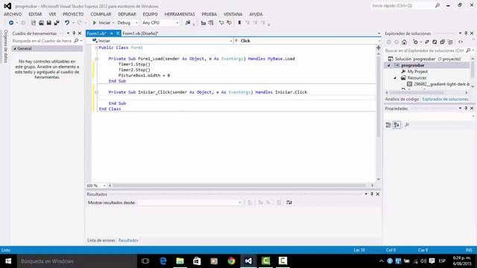Click the decrease indent toolbar icon
477x268 pixels.
[x=203, y=23]
